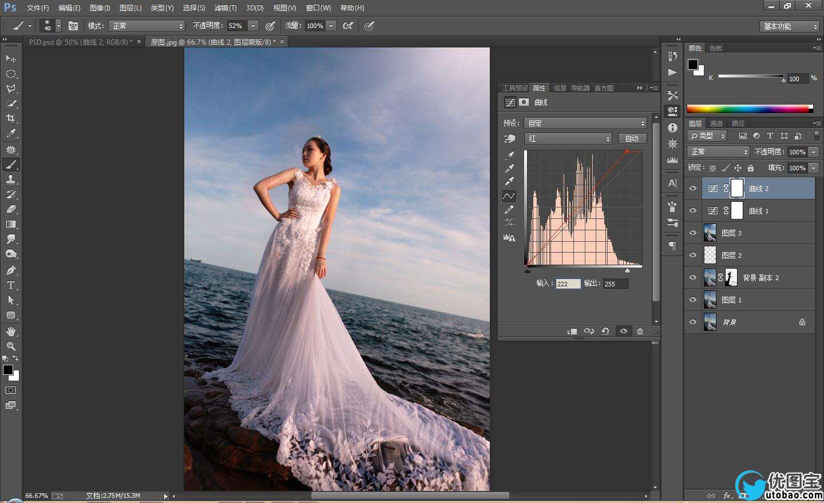Screen dimensions: 824x503
Task: Click the white point eyedropper in Curves
Action: click(x=509, y=181)
